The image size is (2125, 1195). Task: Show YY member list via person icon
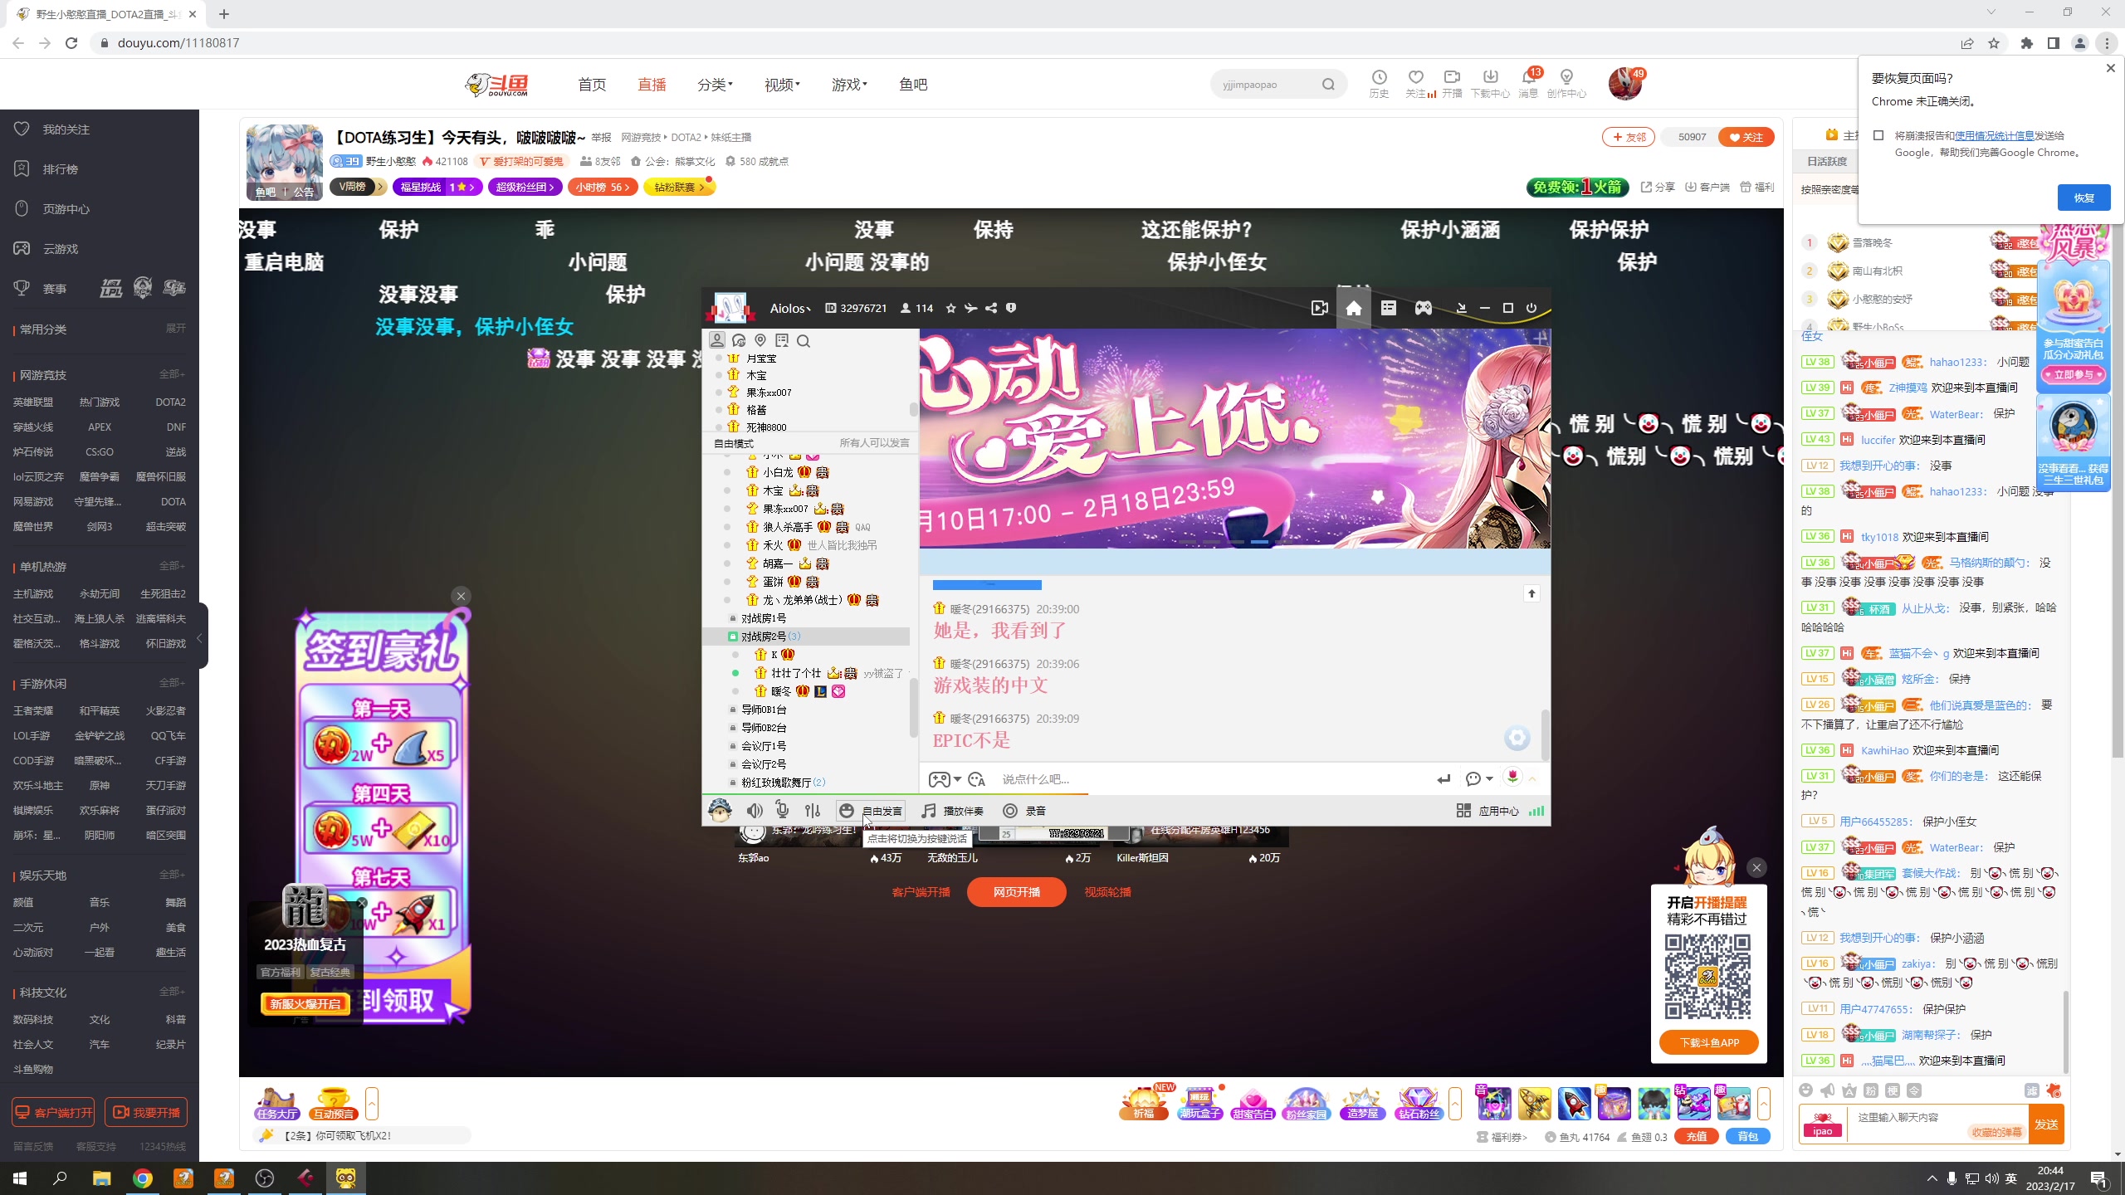pyautogui.click(x=717, y=340)
